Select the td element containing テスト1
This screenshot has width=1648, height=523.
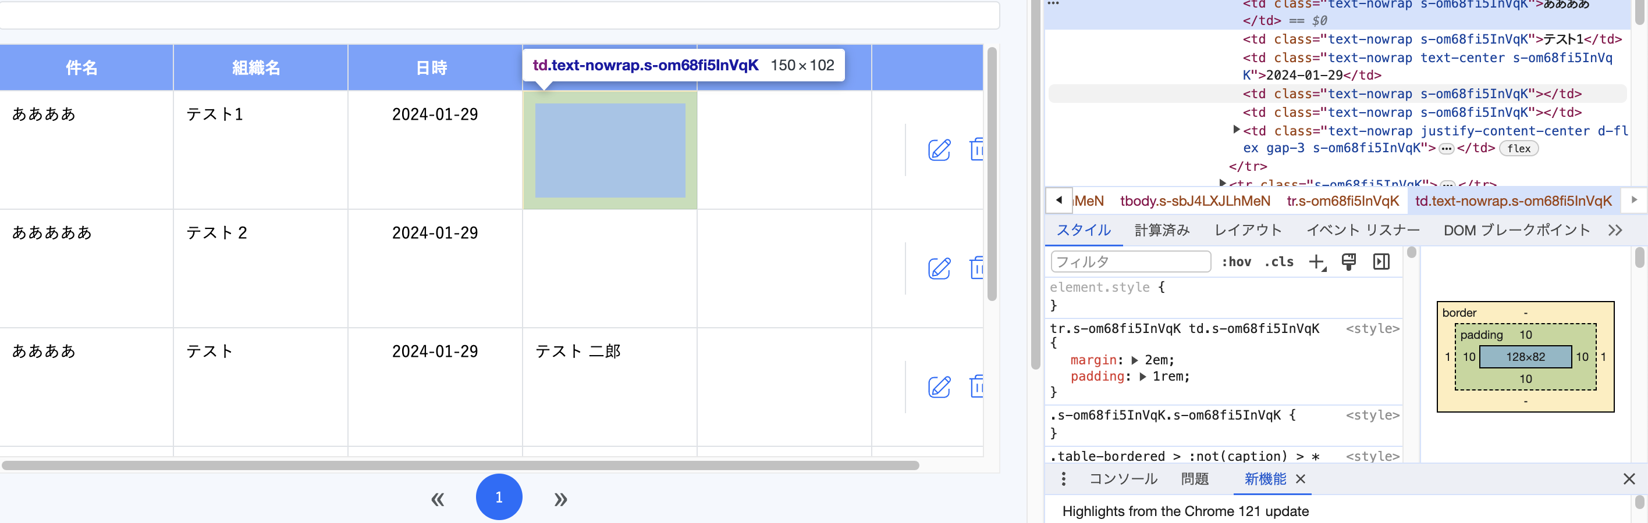pos(1432,40)
